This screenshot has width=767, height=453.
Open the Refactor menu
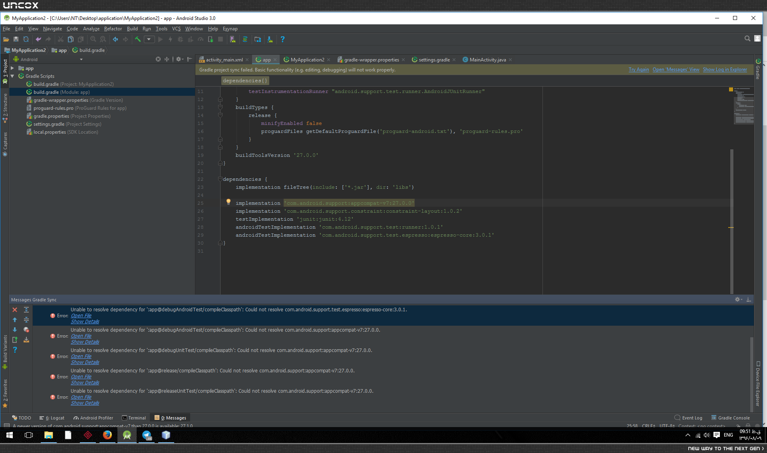(x=113, y=29)
